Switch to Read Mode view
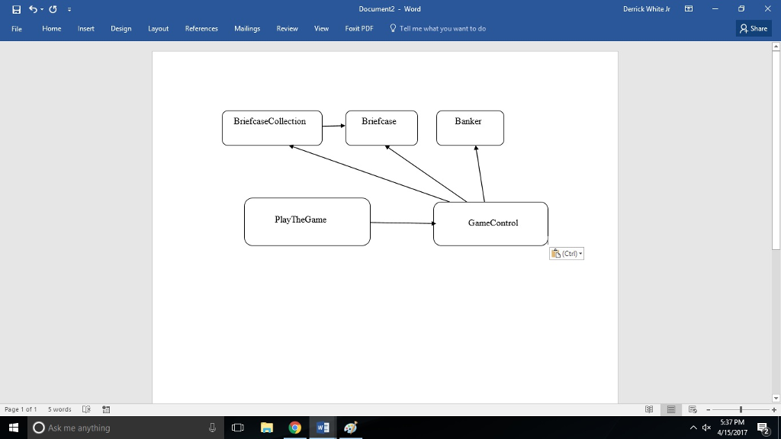 click(x=648, y=409)
